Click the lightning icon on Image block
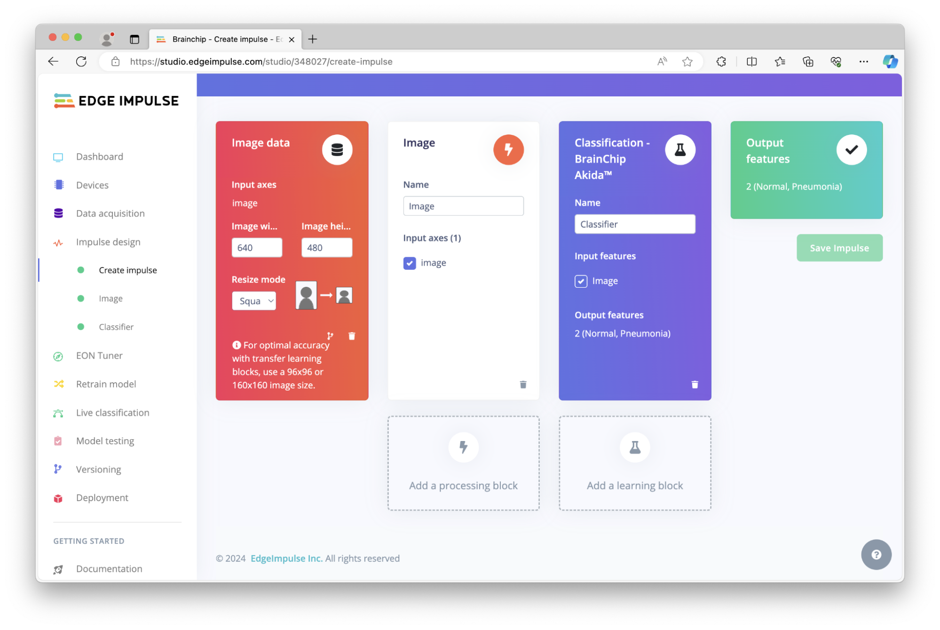 [508, 150]
